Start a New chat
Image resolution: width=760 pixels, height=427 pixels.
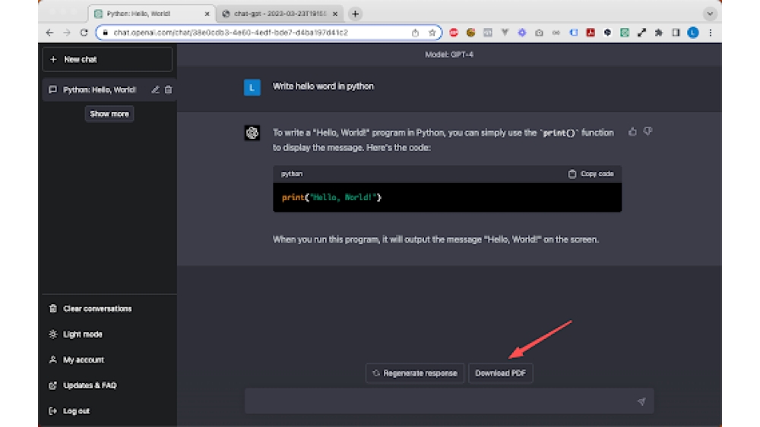point(107,59)
